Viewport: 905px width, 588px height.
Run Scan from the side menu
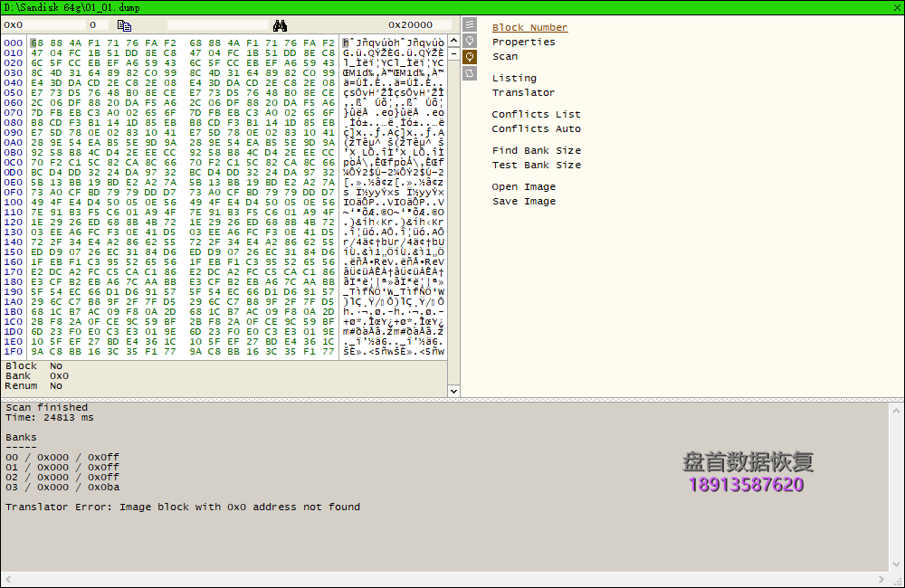[505, 56]
